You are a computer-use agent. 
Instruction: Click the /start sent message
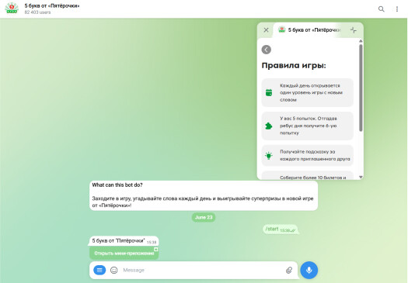pyautogui.click(x=280, y=230)
